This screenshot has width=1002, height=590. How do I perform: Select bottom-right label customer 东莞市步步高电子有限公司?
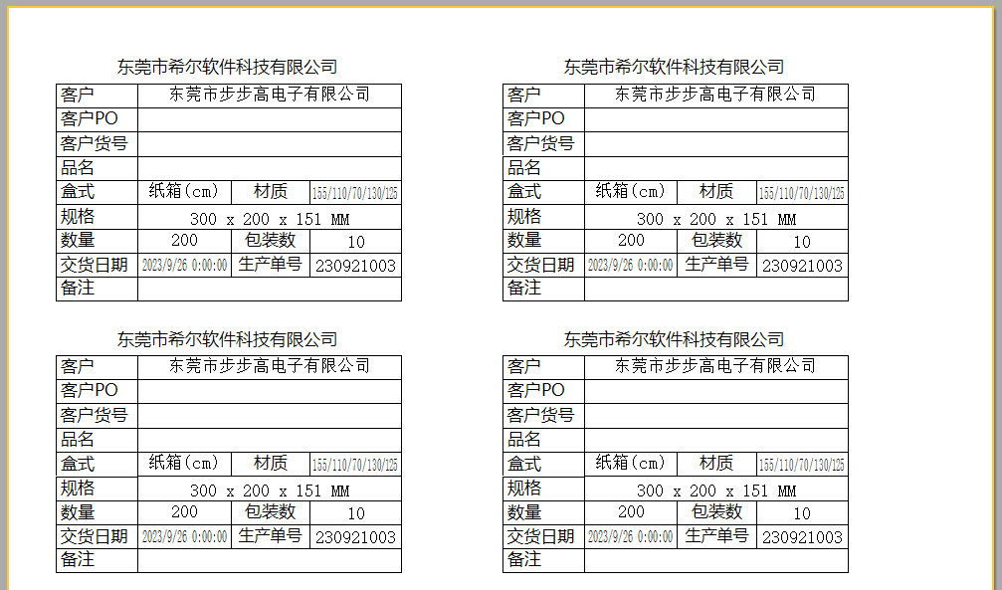(x=715, y=366)
